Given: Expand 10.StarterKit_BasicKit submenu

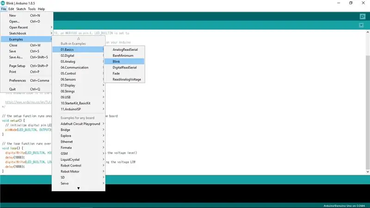Looking at the screenshot, I should point(78,103).
